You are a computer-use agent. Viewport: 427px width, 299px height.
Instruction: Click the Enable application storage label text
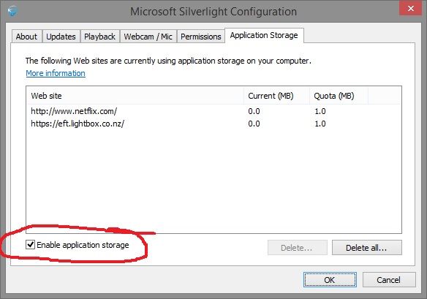tap(83, 245)
